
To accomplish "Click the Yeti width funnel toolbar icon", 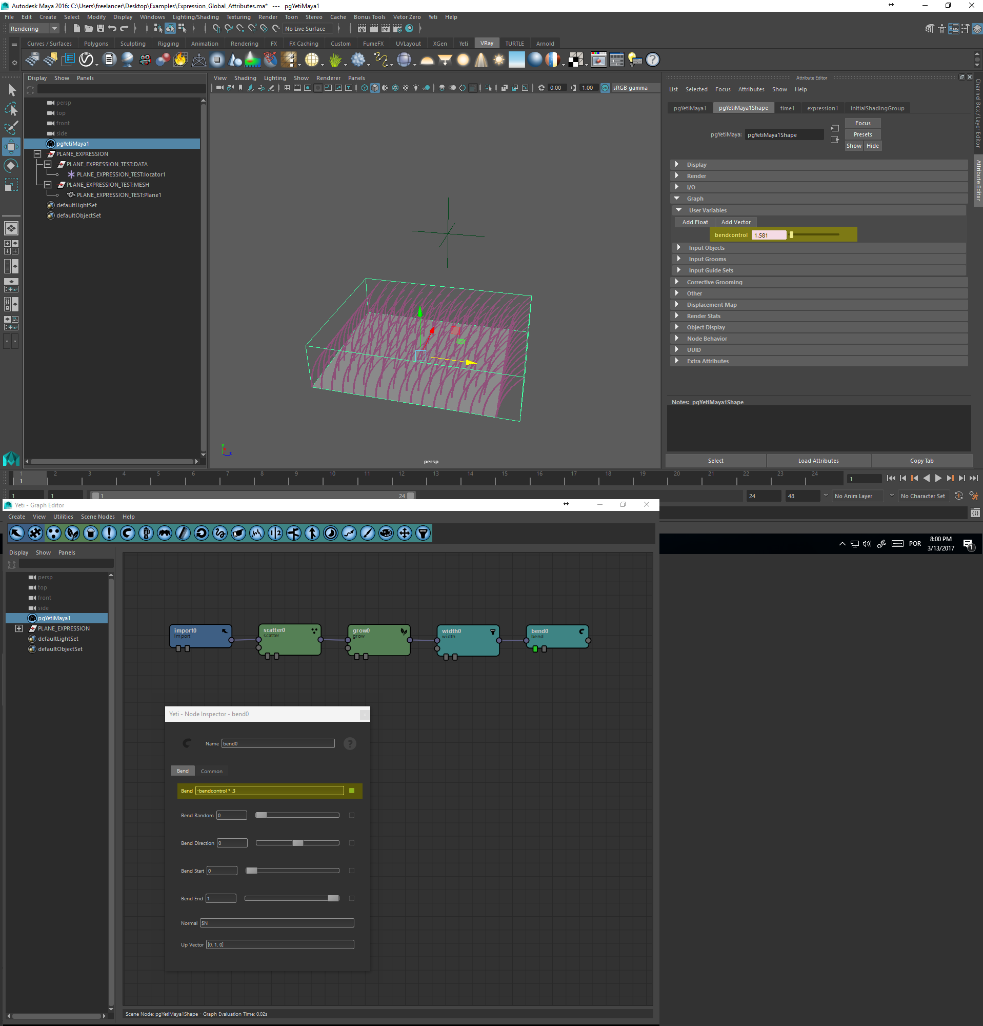I will point(423,533).
